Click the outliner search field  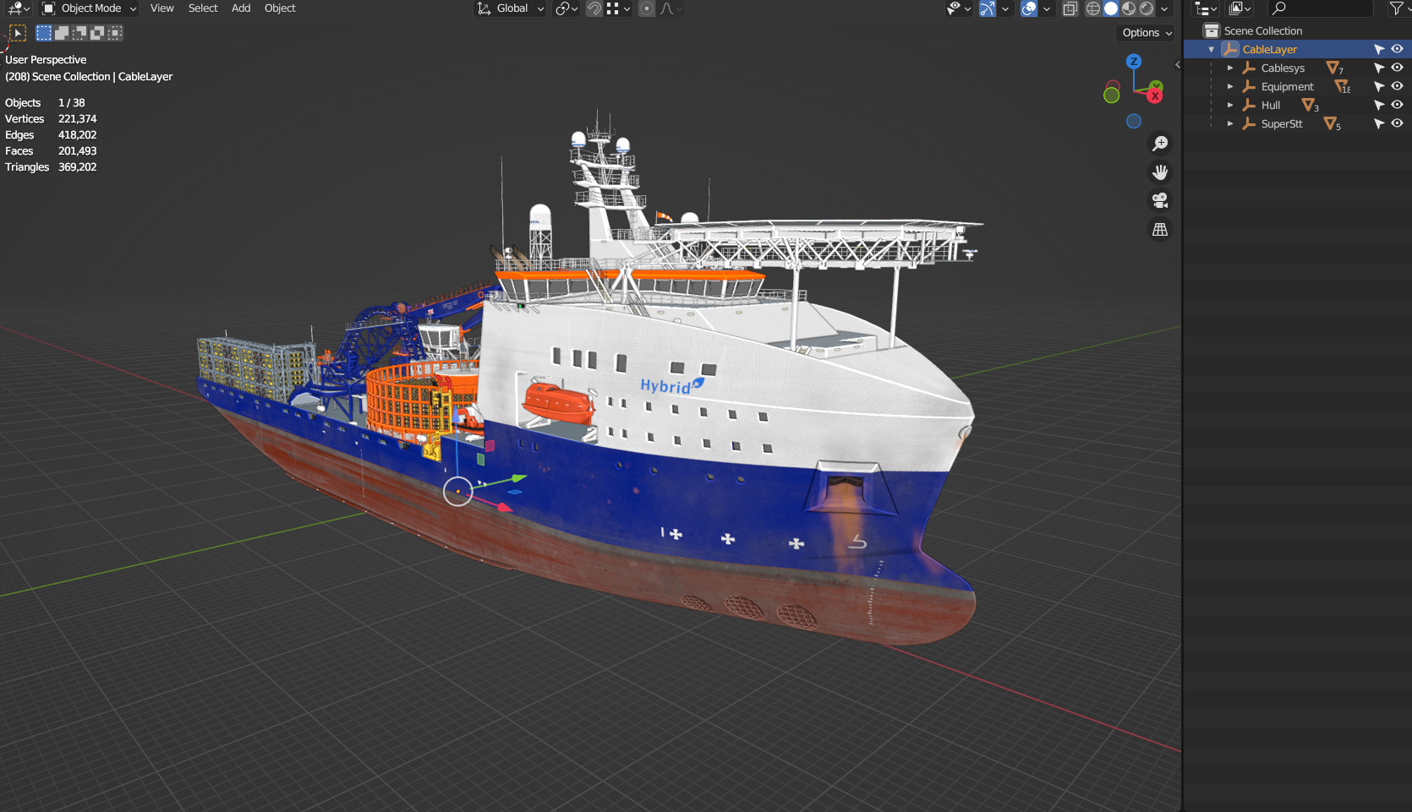click(1320, 8)
